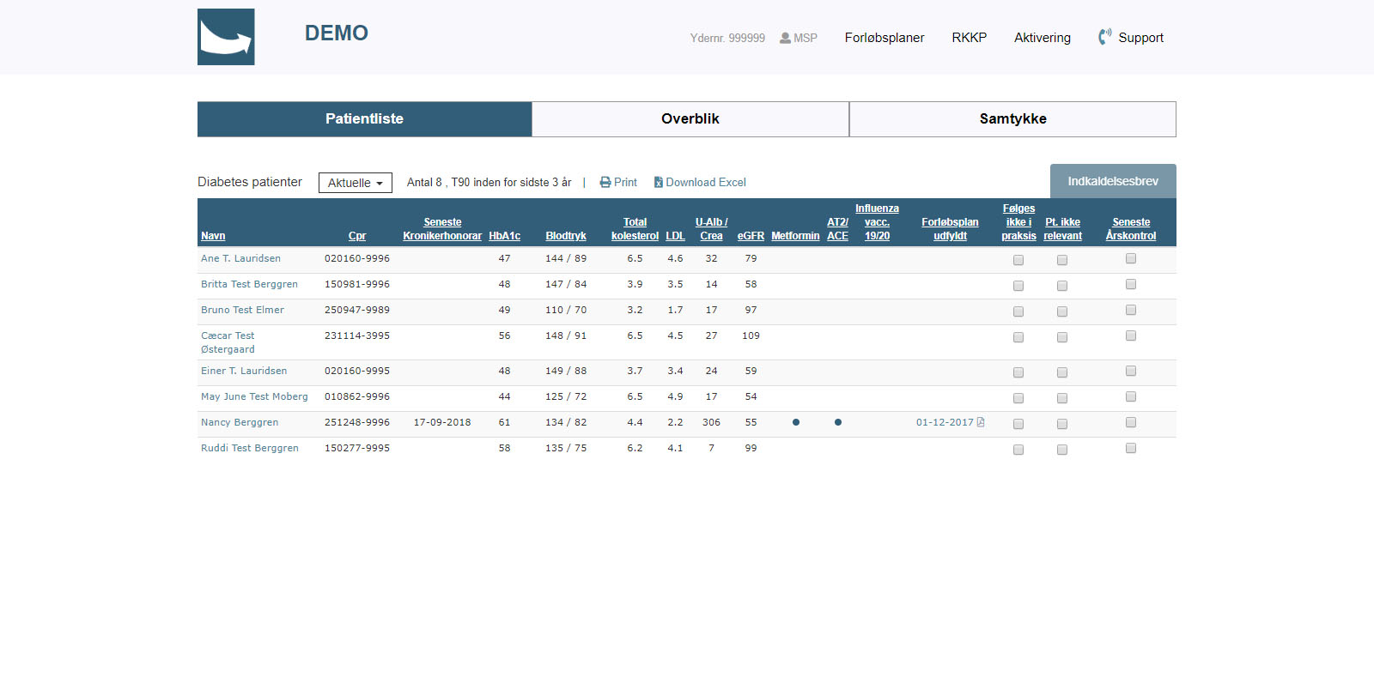Click the Indkaldelsesbrev button
1374x677 pixels.
[1113, 181]
